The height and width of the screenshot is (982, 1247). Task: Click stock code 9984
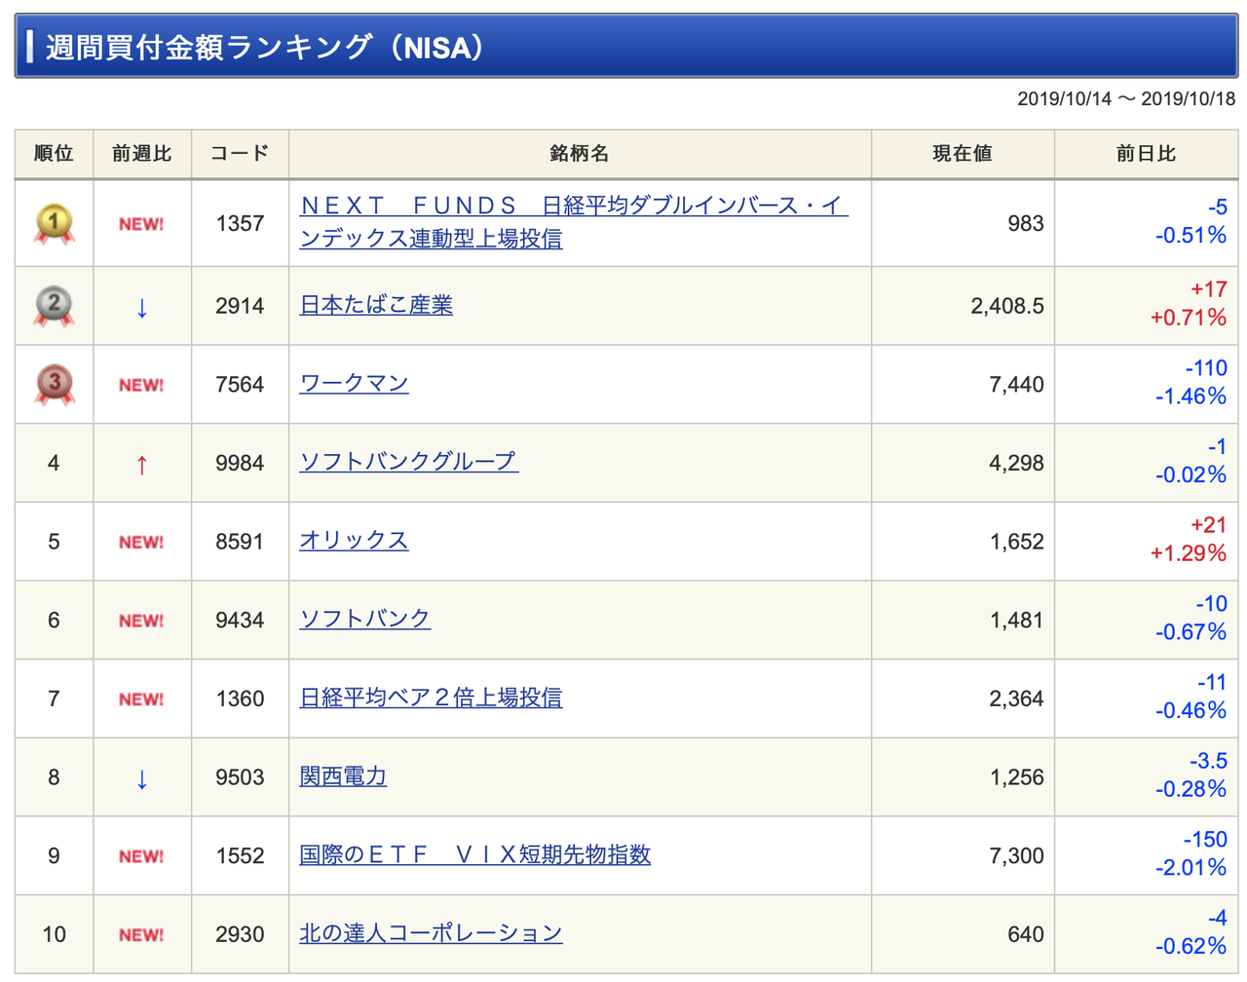tap(240, 463)
